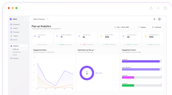Expand the user menu chevron
The width and height of the screenshot is (172, 95).
(163, 19)
